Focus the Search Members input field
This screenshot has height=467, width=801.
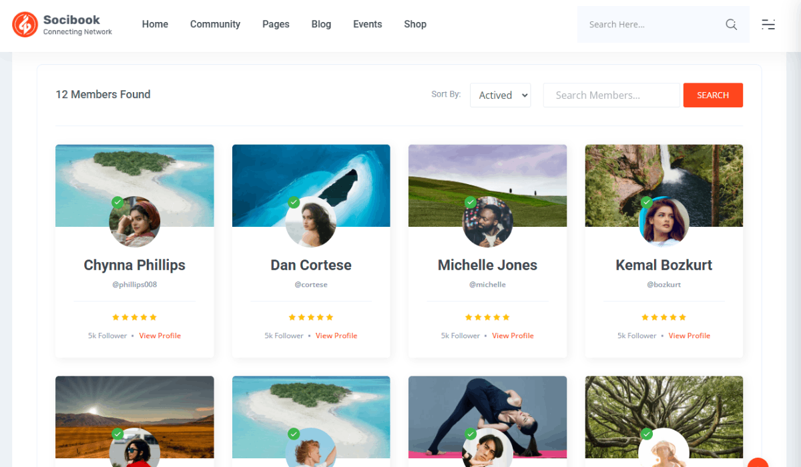tap(611, 95)
